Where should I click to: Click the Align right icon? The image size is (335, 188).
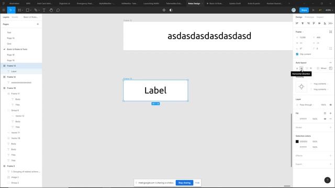pos(308,23)
